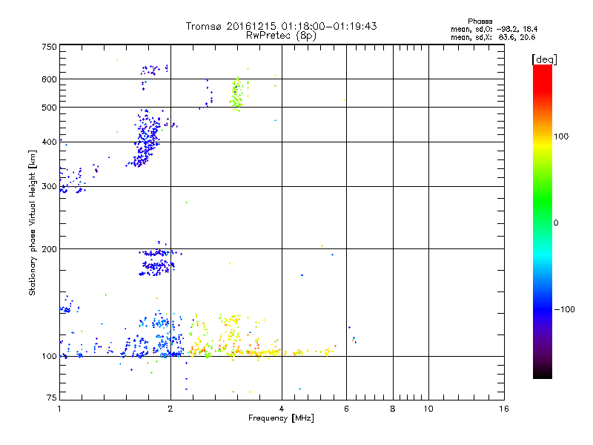
Task: Click the colorbar tick label '-100'
Action: [x=564, y=309]
